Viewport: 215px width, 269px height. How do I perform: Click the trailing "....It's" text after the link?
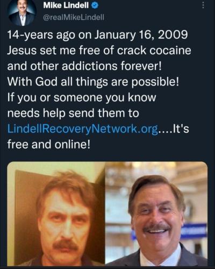174,129
